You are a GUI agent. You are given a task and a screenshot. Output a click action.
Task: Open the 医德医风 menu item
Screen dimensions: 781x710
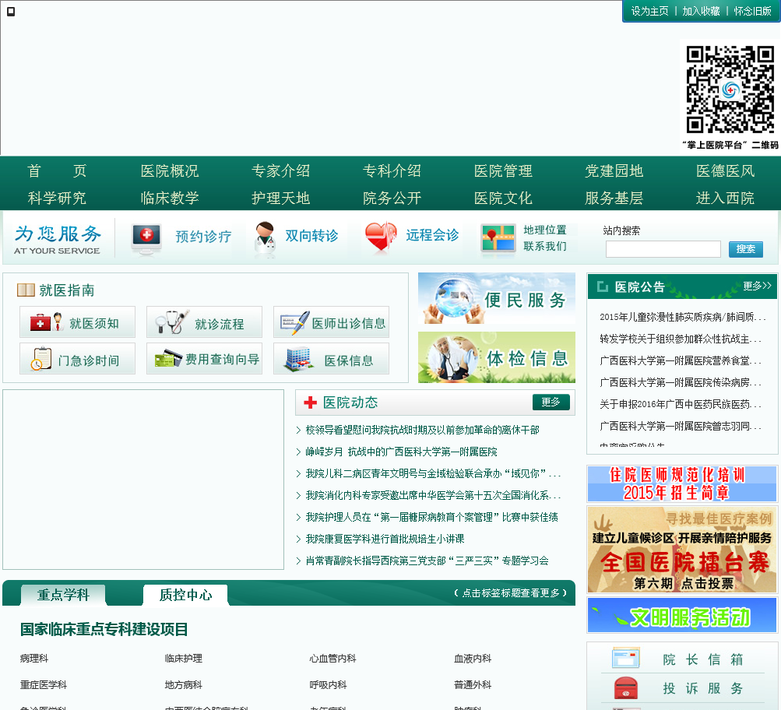(x=725, y=170)
